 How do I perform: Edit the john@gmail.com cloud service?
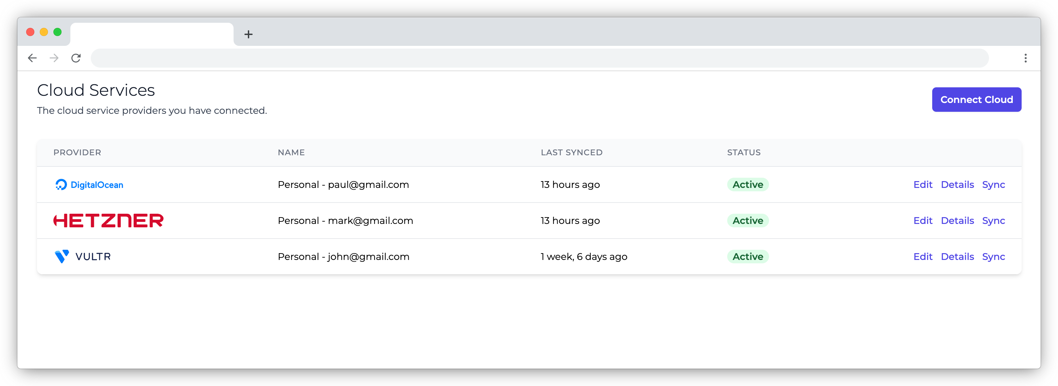pyautogui.click(x=922, y=257)
